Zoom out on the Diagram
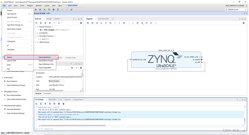 point(92,23)
